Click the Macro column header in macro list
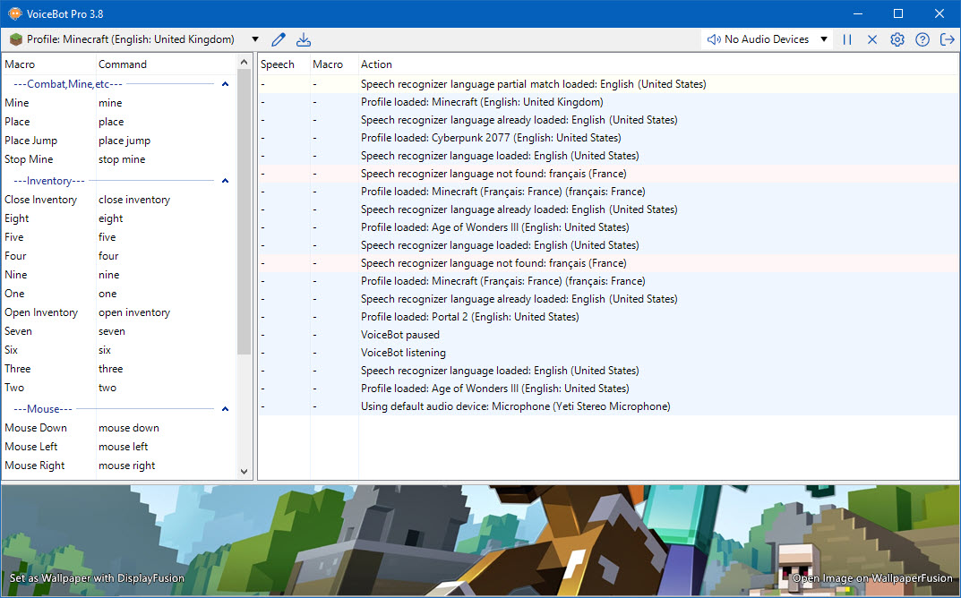 coord(20,64)
